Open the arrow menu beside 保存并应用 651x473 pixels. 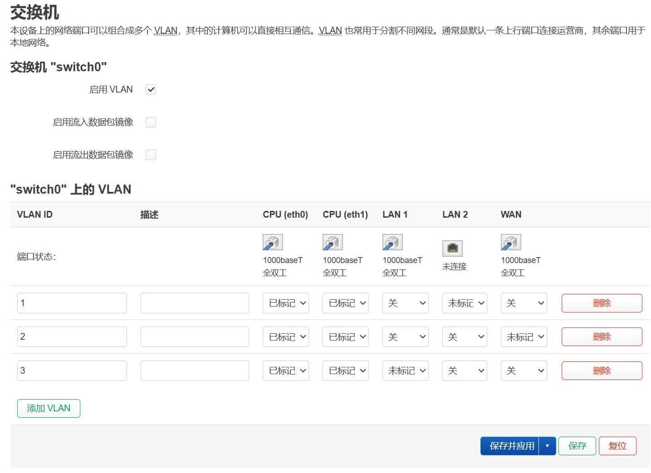548,446
